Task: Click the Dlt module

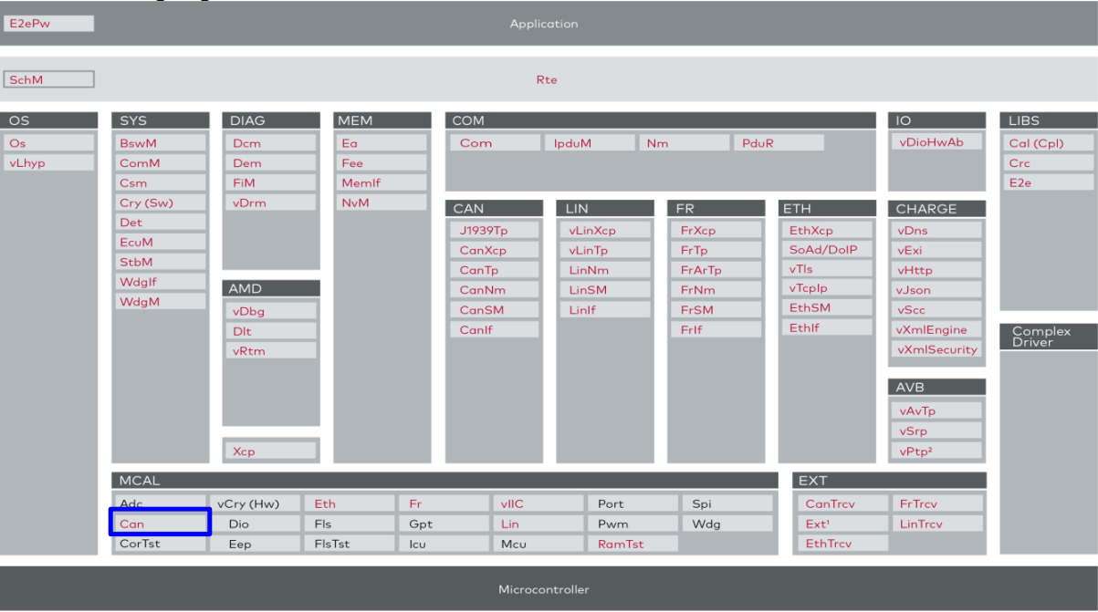Action: pos(271,331)
